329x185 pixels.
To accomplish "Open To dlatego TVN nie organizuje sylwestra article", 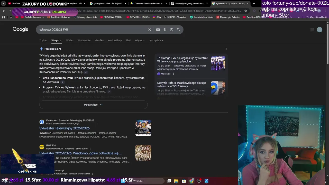I will pos(183,60).
